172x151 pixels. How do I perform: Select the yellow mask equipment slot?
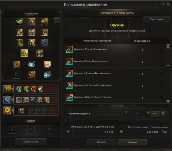(19, 22)
